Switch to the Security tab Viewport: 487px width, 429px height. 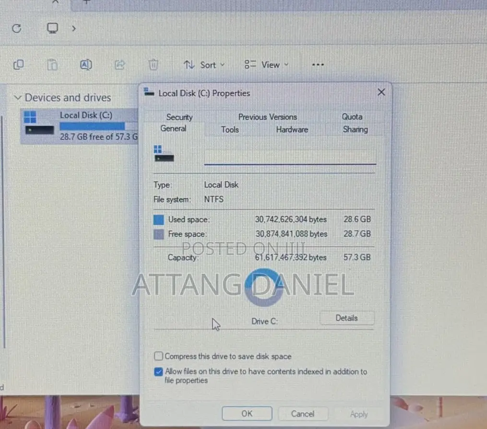pos(179,117)
